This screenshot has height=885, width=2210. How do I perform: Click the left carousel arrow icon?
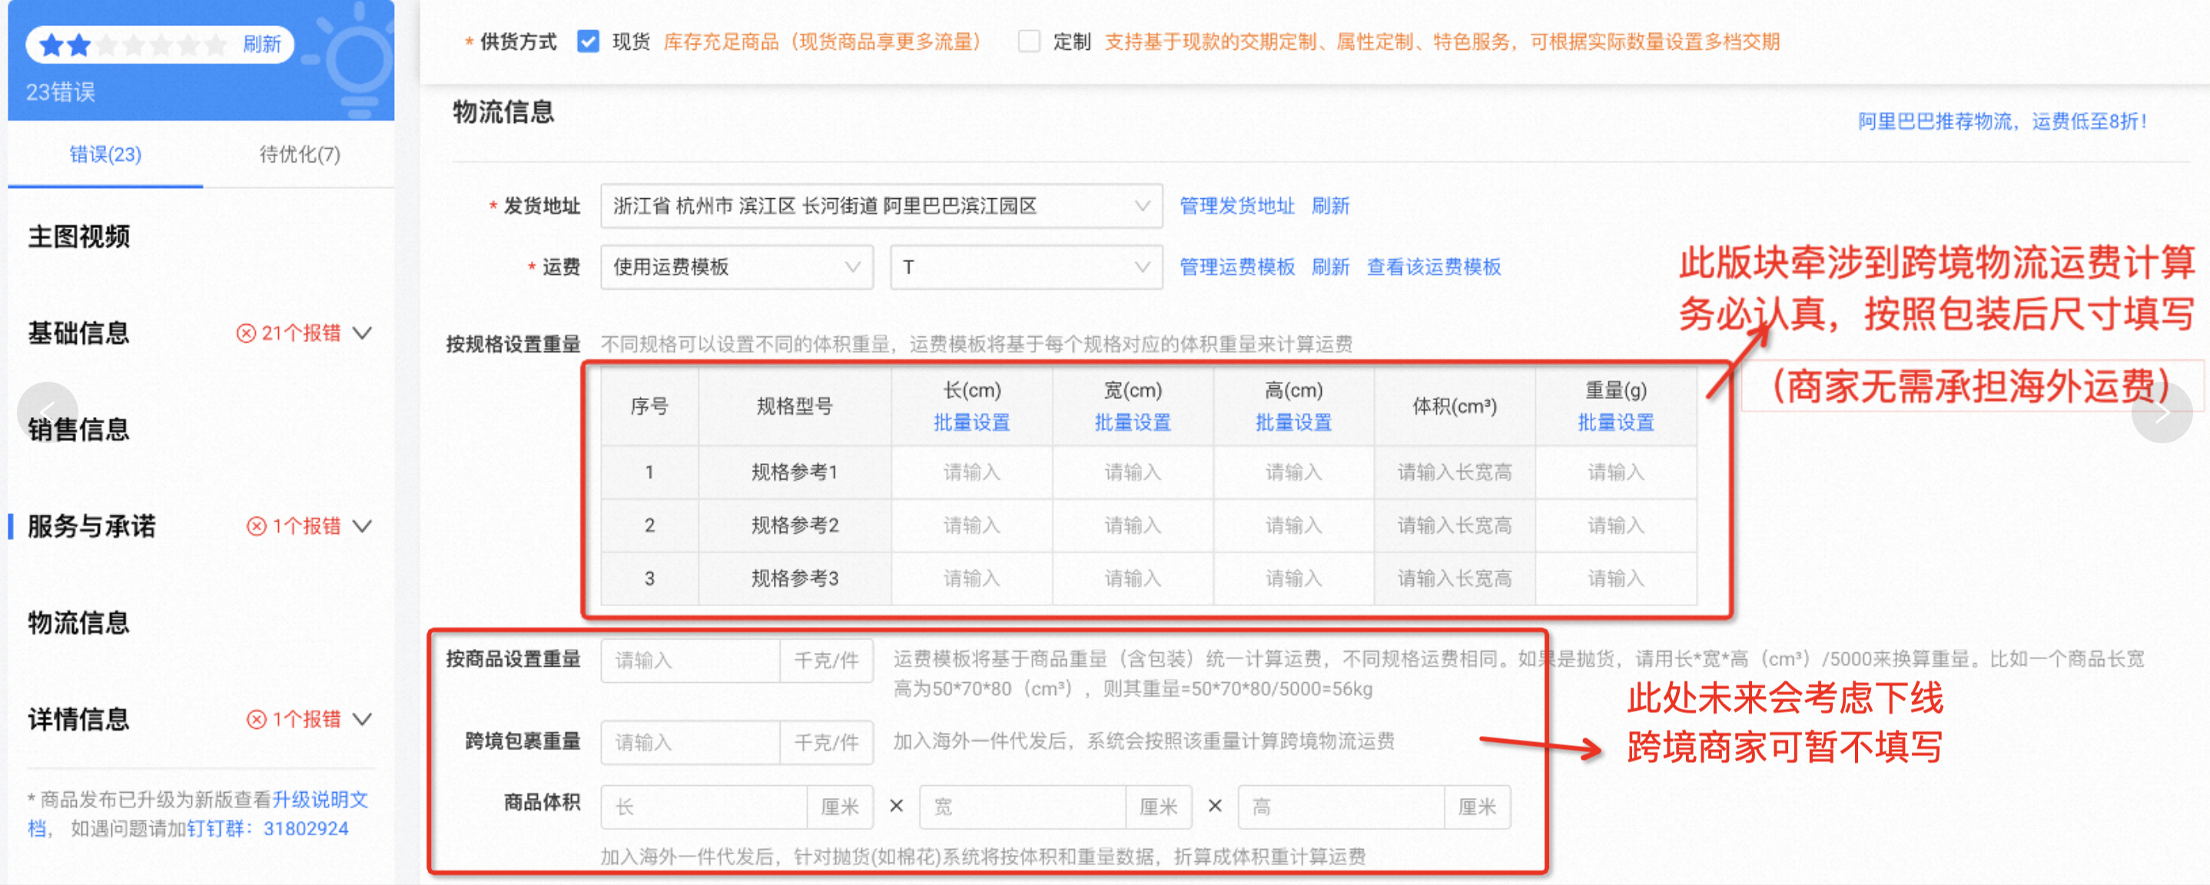pyautogui.click(x=47, y=413)
